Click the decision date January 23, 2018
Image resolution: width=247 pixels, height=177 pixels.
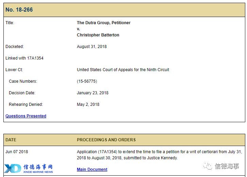[93, 93]
